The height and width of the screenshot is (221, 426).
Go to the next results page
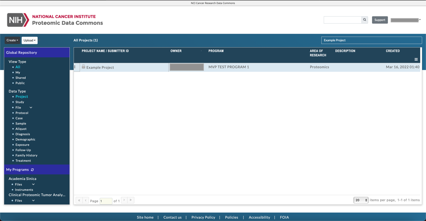coord(124,200)
